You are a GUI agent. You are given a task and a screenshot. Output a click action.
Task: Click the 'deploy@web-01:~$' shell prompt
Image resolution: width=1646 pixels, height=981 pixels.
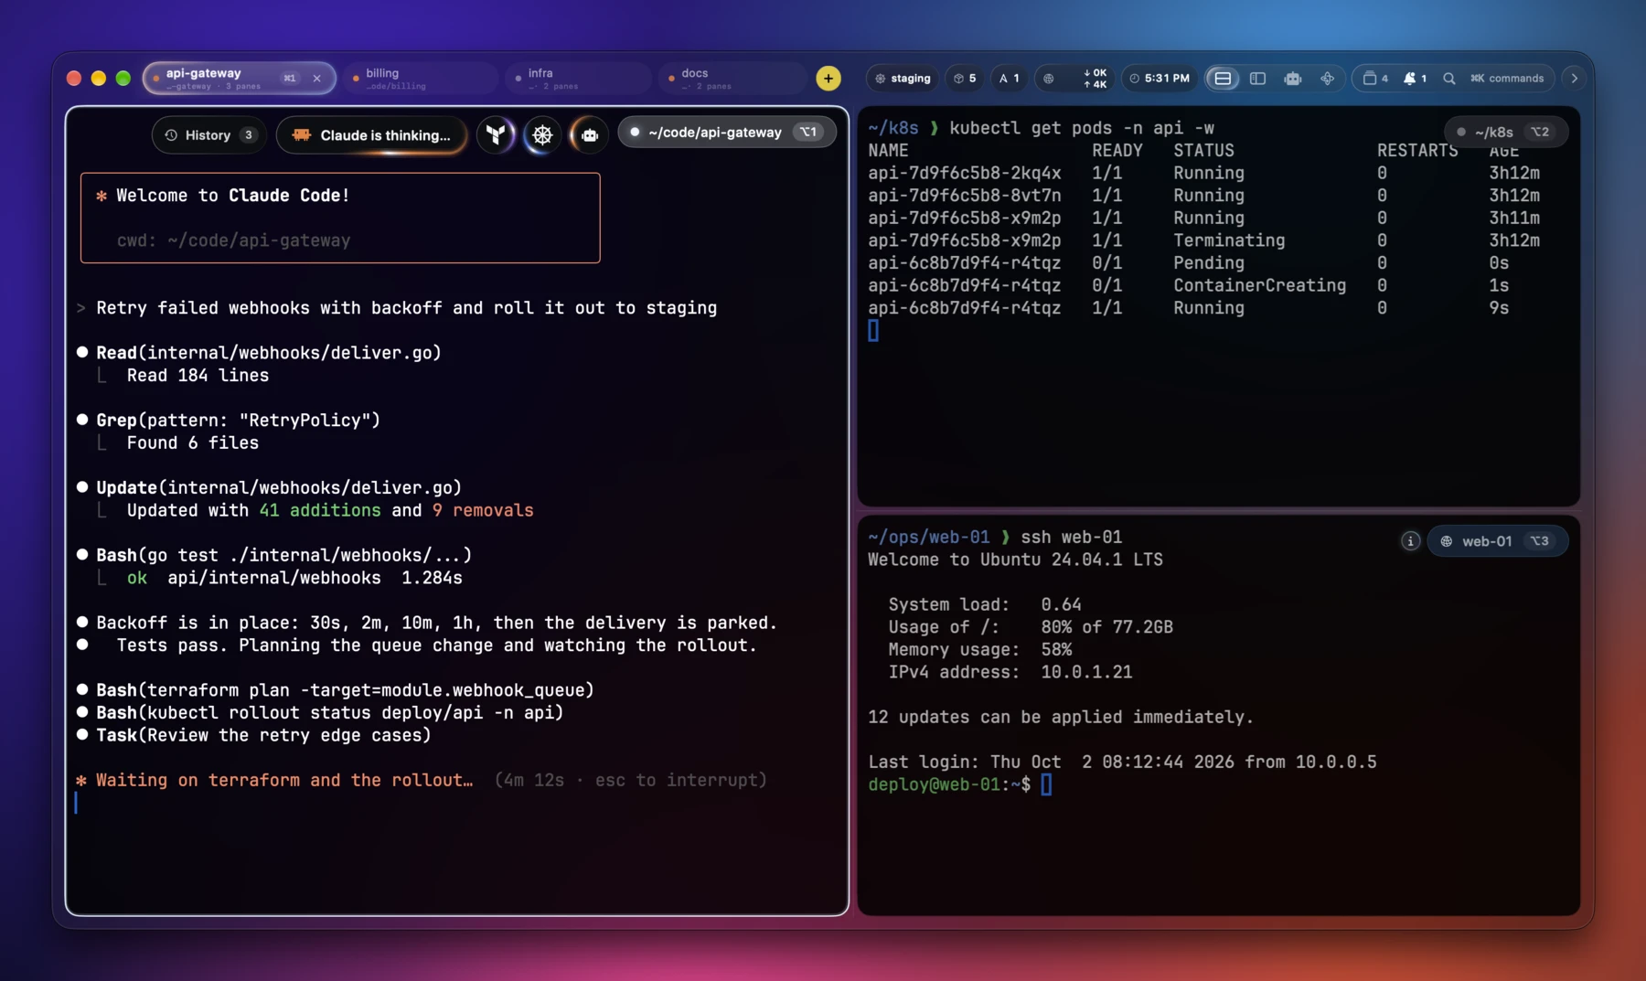(949, 784)
